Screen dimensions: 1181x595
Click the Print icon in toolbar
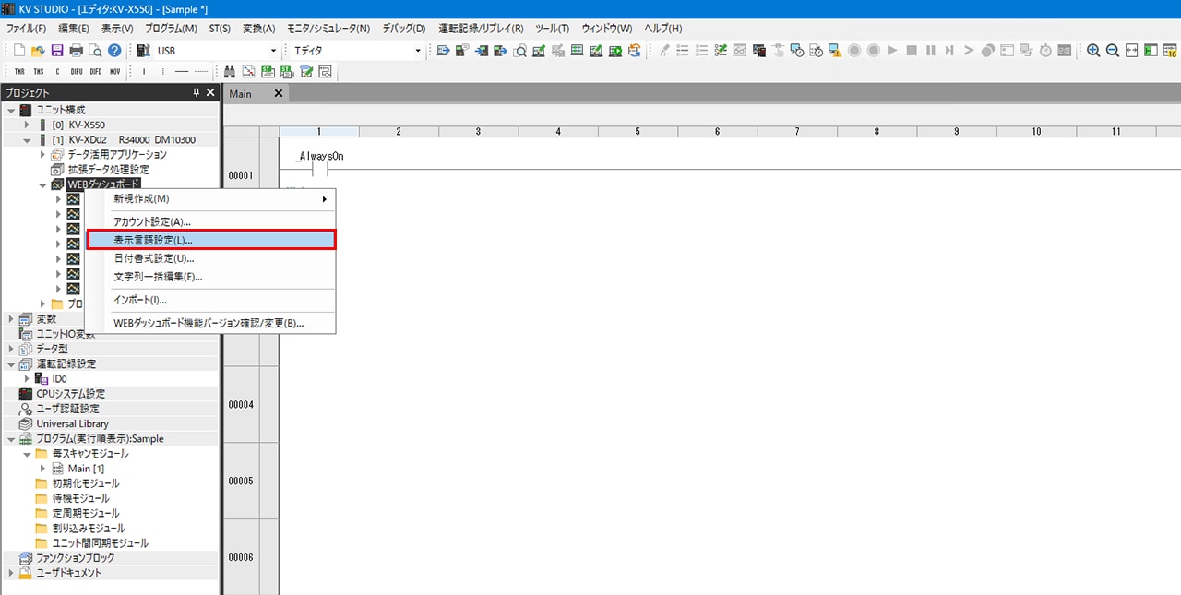click(77, 51)
